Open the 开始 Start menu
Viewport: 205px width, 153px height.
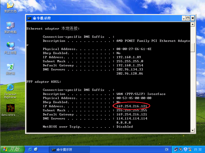[x=13, y=149]
